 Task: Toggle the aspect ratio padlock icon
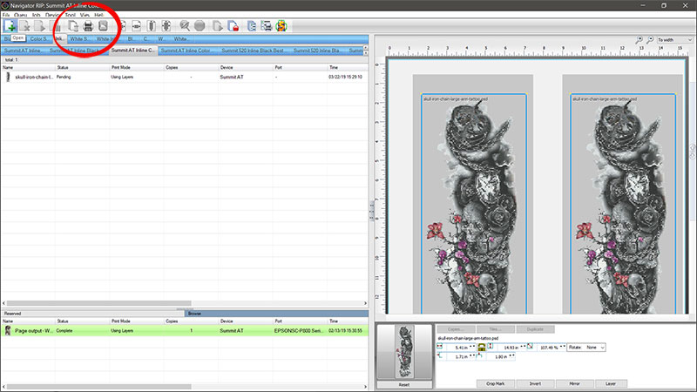(482, 347)
